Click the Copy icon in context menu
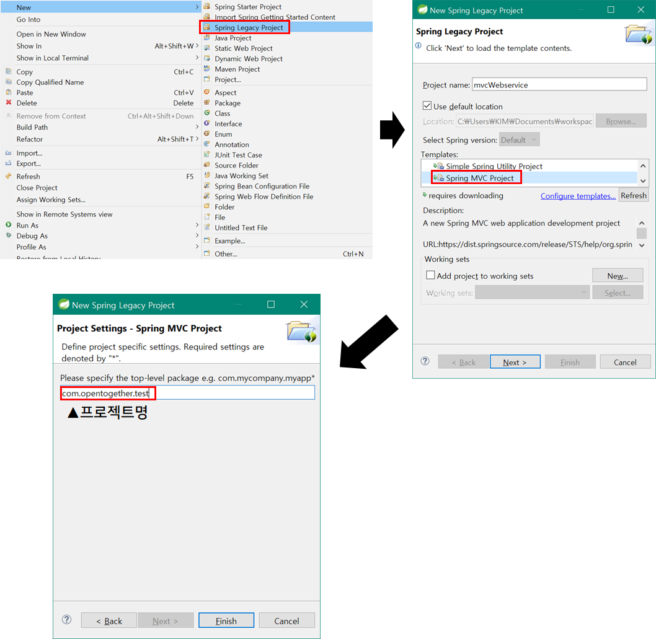The image size is (656, 639). pyautogui.click(x=8, y=71)
